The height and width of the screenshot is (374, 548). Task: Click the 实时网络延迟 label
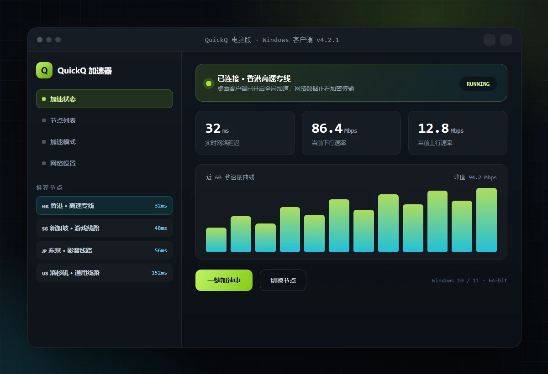[222, 143]
